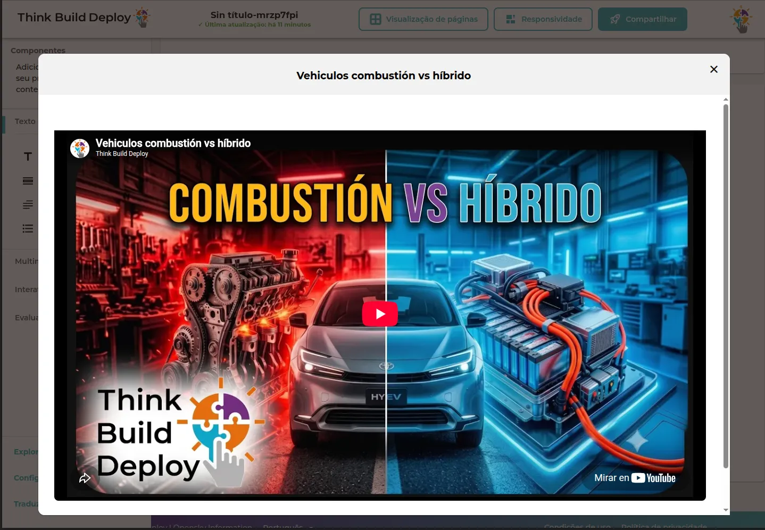The height and width of the screenshot is (530, 765).
Task: Click the Responsividade button
Action: 543,19
